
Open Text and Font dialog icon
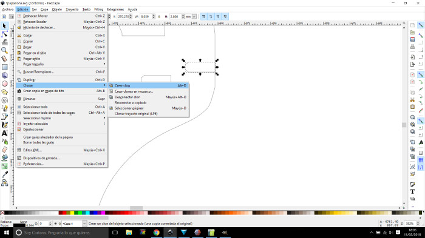412,192
